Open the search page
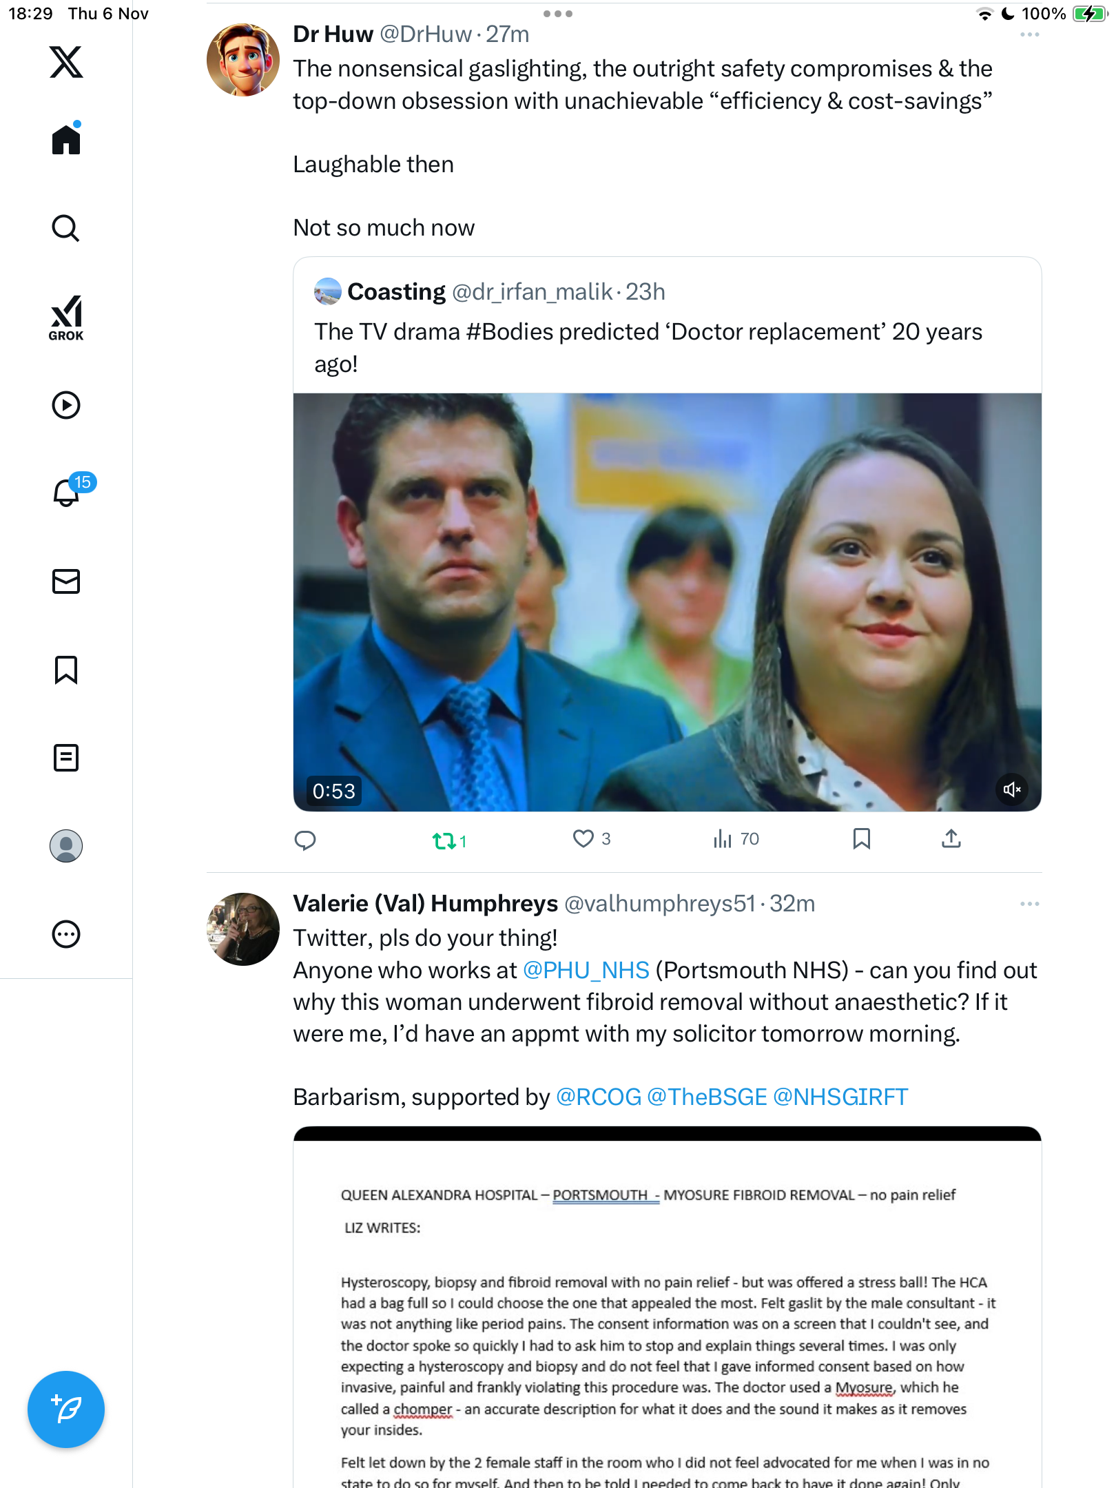The image size is (1116, 1488). (x=66, y=228)
